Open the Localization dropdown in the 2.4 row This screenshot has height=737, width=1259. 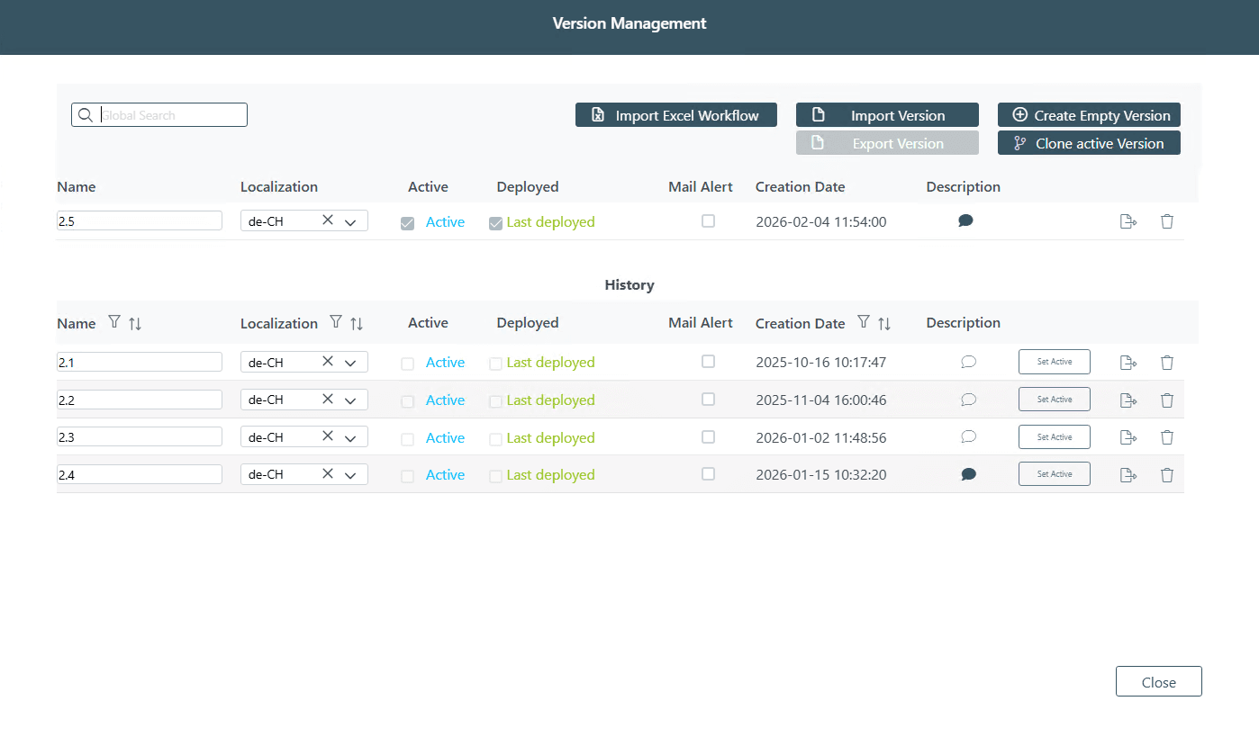pyautogui.click(x=350, y=473)
